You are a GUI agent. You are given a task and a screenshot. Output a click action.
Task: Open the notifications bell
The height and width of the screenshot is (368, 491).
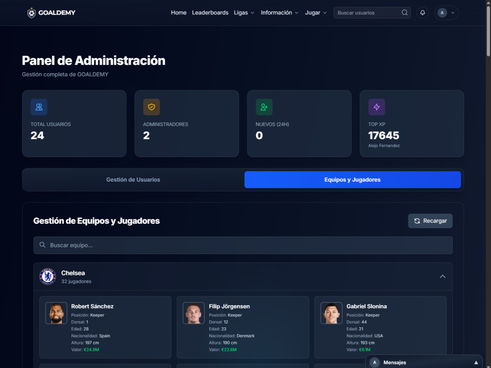tap(422, 13)
